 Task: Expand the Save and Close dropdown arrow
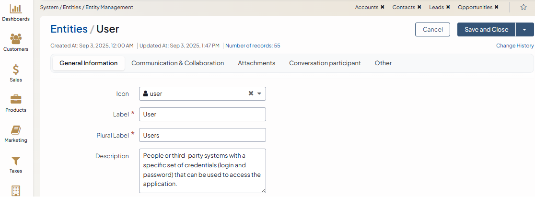tap(524, 30)
